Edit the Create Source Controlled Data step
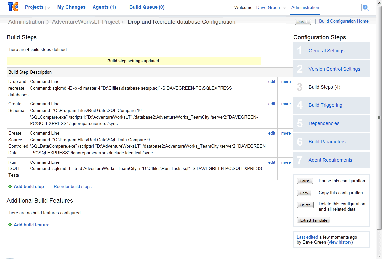 pos(271,133)
